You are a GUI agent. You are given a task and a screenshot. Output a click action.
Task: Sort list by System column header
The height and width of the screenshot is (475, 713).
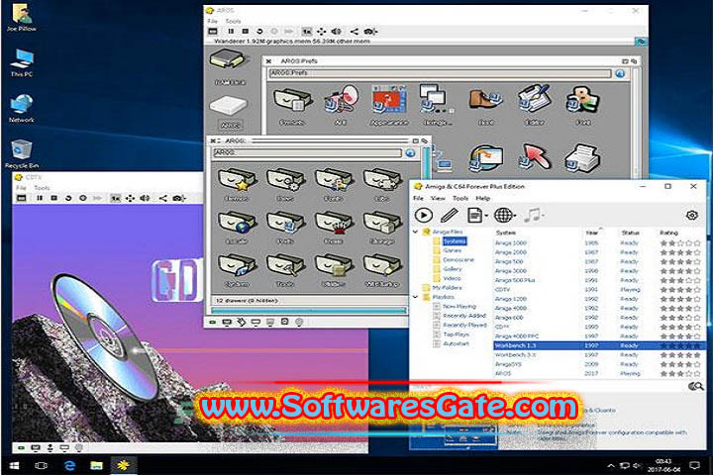click(506, 233)
